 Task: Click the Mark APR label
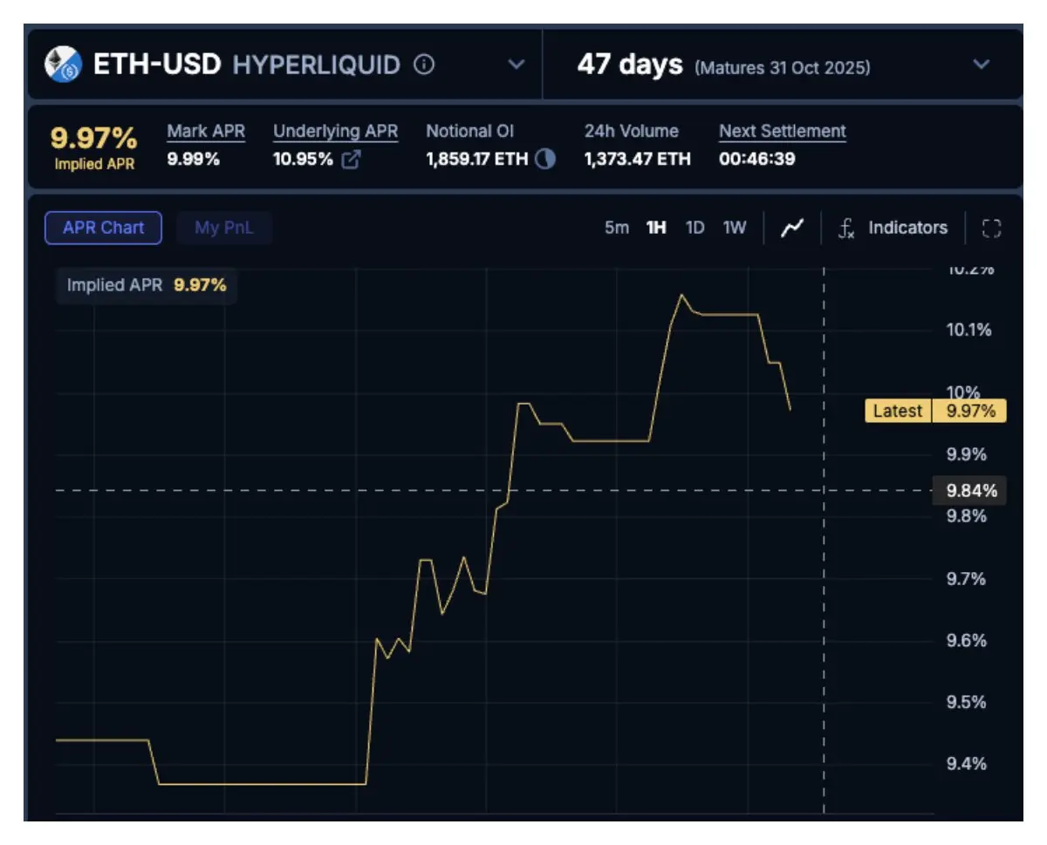[206, 132]
